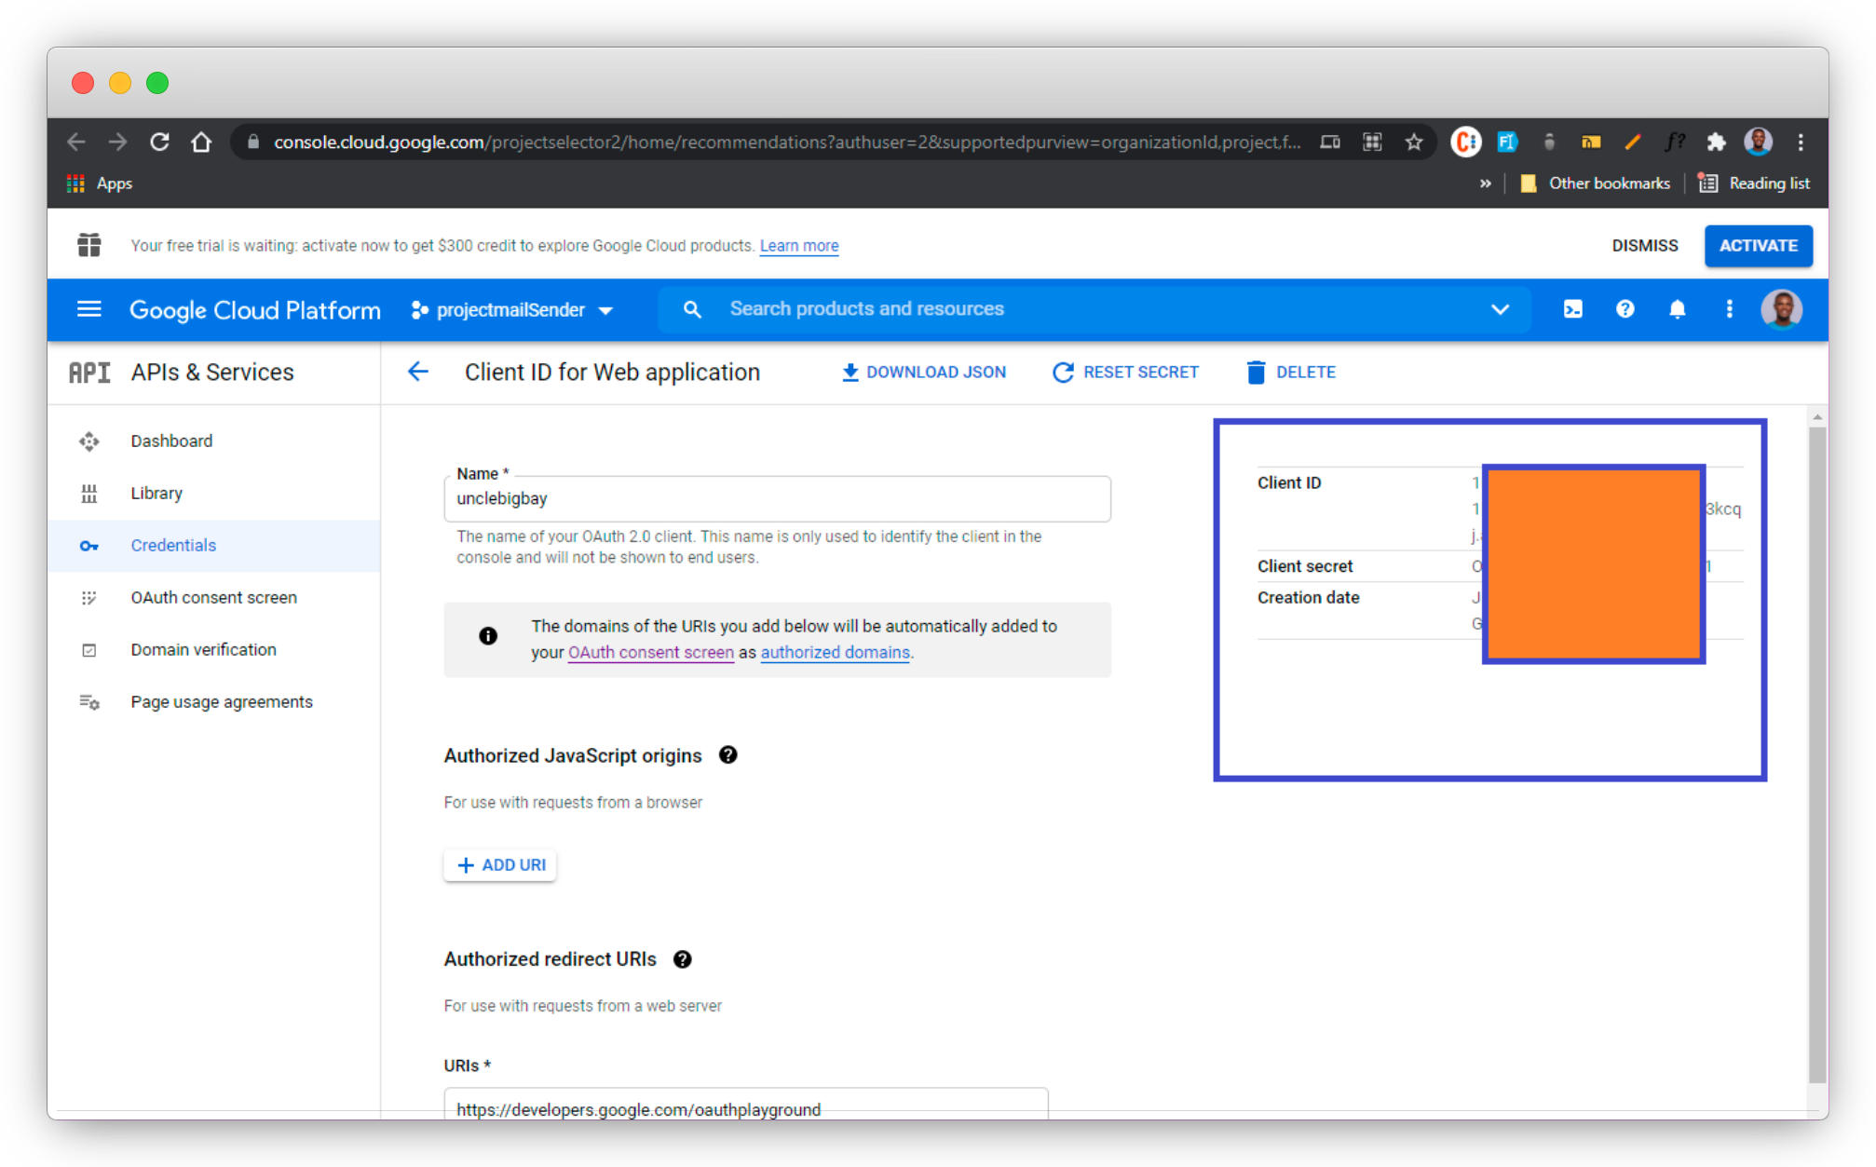Open the Dashboard sidebar item

coord(214,441)
